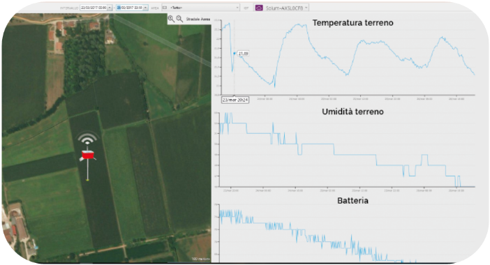Open the start date dropdown arrow
The width and height of the screenshot is (490, 265).
point(110,8)
